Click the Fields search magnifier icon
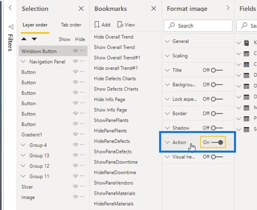This screenshot has width=257, height=210. [x=244, y=26]
